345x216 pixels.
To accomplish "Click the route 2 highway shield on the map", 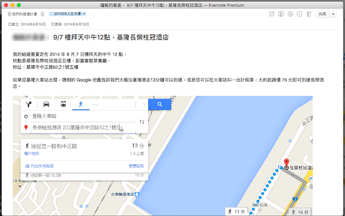I will coord(295,199).
